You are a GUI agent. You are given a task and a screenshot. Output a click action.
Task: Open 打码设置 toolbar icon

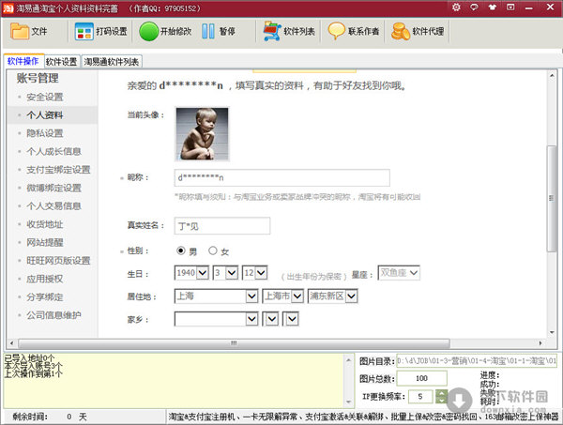pyautogui.click(x=84, y=31)
